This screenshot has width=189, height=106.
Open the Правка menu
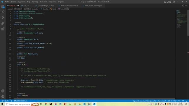click(x=13, y=2)
